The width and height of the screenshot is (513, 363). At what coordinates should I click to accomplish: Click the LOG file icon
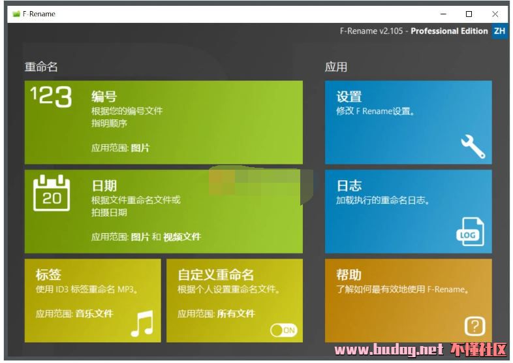click(x=470, y=231)
